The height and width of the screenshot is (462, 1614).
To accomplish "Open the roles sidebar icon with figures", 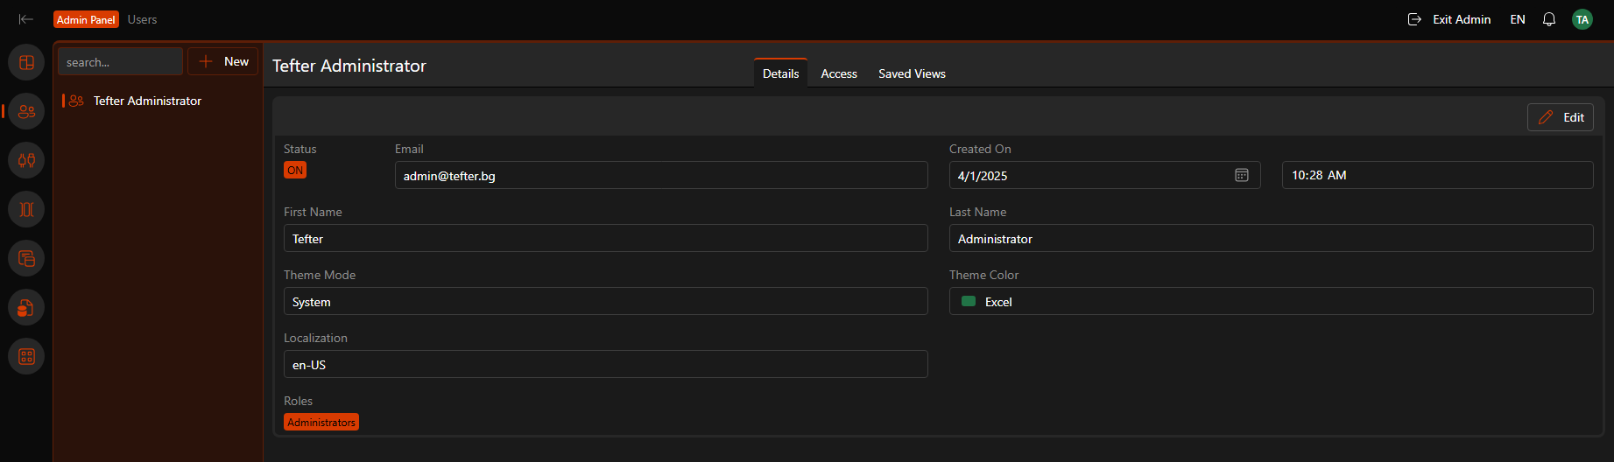I will [26, 160].
